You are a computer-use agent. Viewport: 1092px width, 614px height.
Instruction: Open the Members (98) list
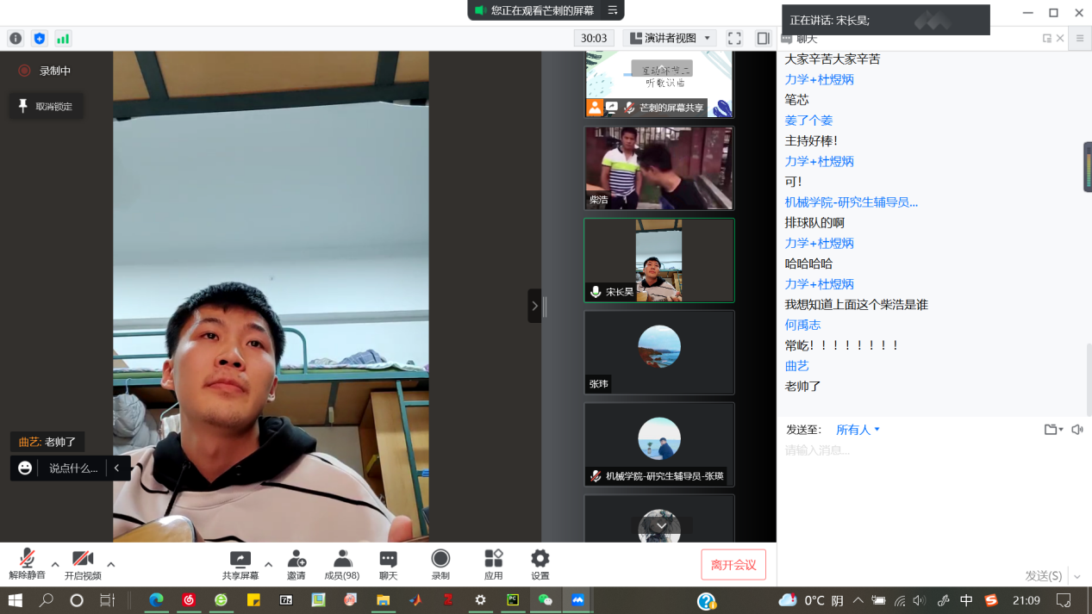click(342, 565)
